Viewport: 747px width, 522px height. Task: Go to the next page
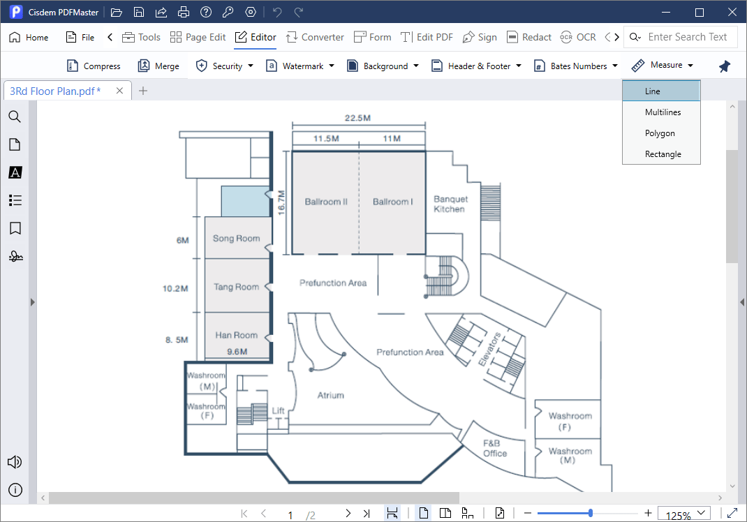tap(348, 514)
